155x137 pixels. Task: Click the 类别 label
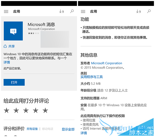(84, 73)
